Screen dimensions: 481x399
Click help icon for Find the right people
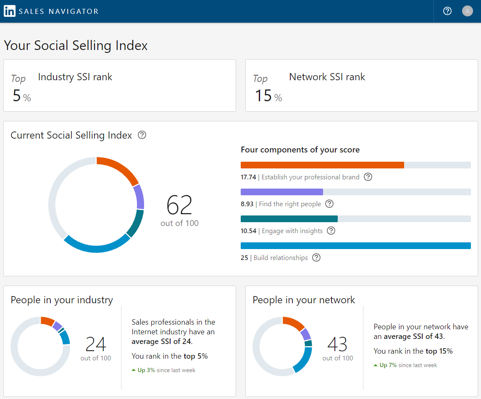(x=329, y=204)
